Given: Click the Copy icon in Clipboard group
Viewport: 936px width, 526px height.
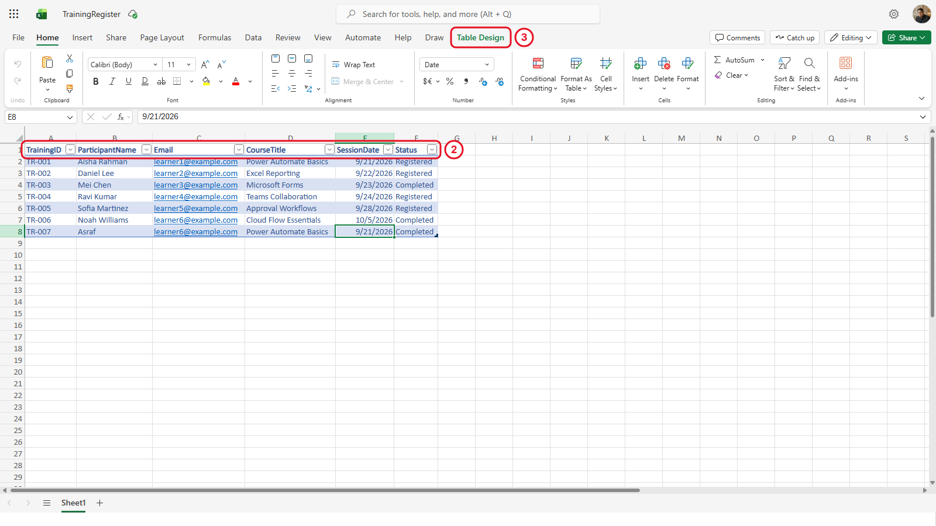Looking at the screenshot, I should click(x=70, y=74).
